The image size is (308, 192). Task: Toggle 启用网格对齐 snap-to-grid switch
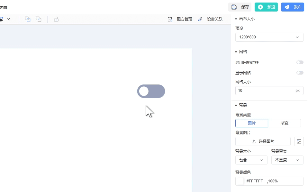coord(300,63)
